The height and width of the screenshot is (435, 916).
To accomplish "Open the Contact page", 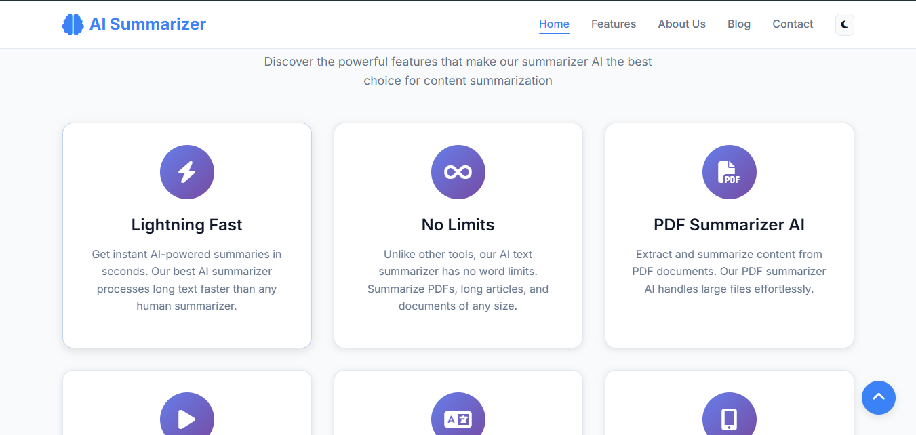I will [793, 24].
